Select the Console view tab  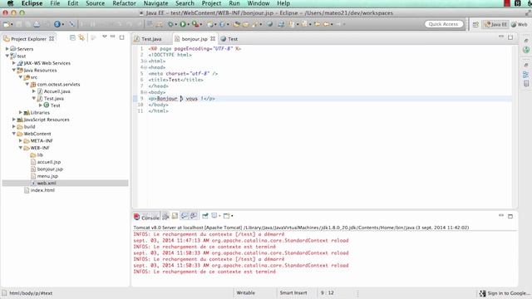point(147,218)
